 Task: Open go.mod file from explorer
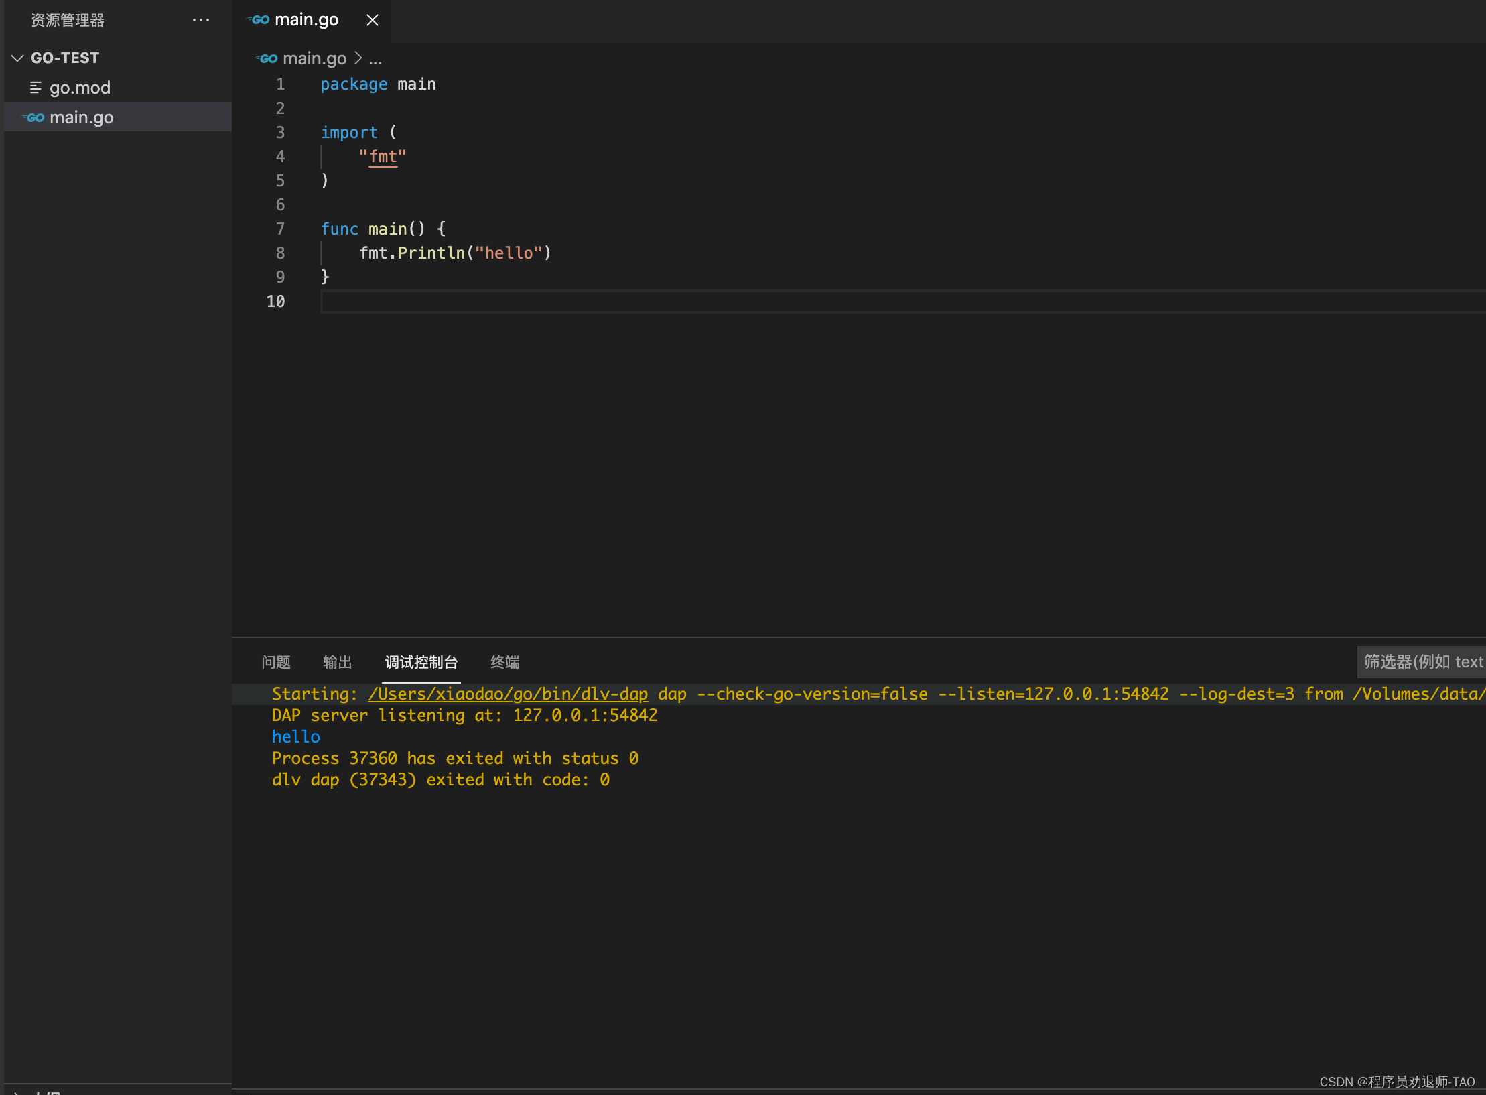pyautogui.click(x=80, y=88)
